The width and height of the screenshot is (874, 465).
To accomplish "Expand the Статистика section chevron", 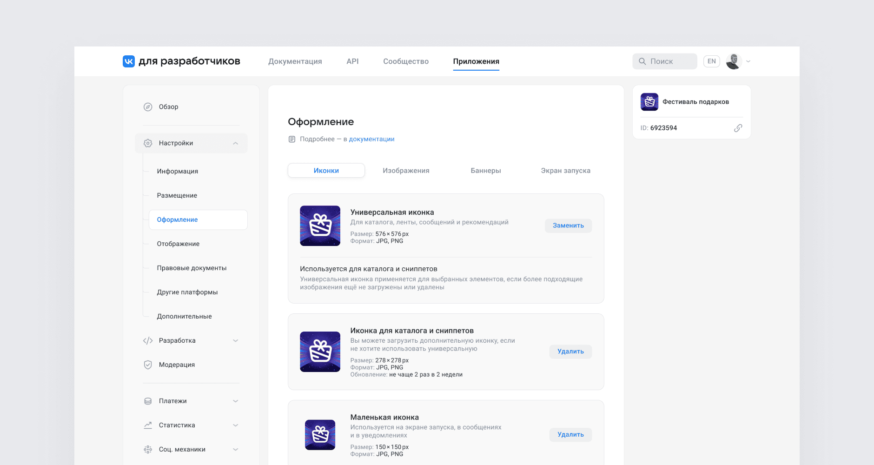I will [x=236, y=425].
